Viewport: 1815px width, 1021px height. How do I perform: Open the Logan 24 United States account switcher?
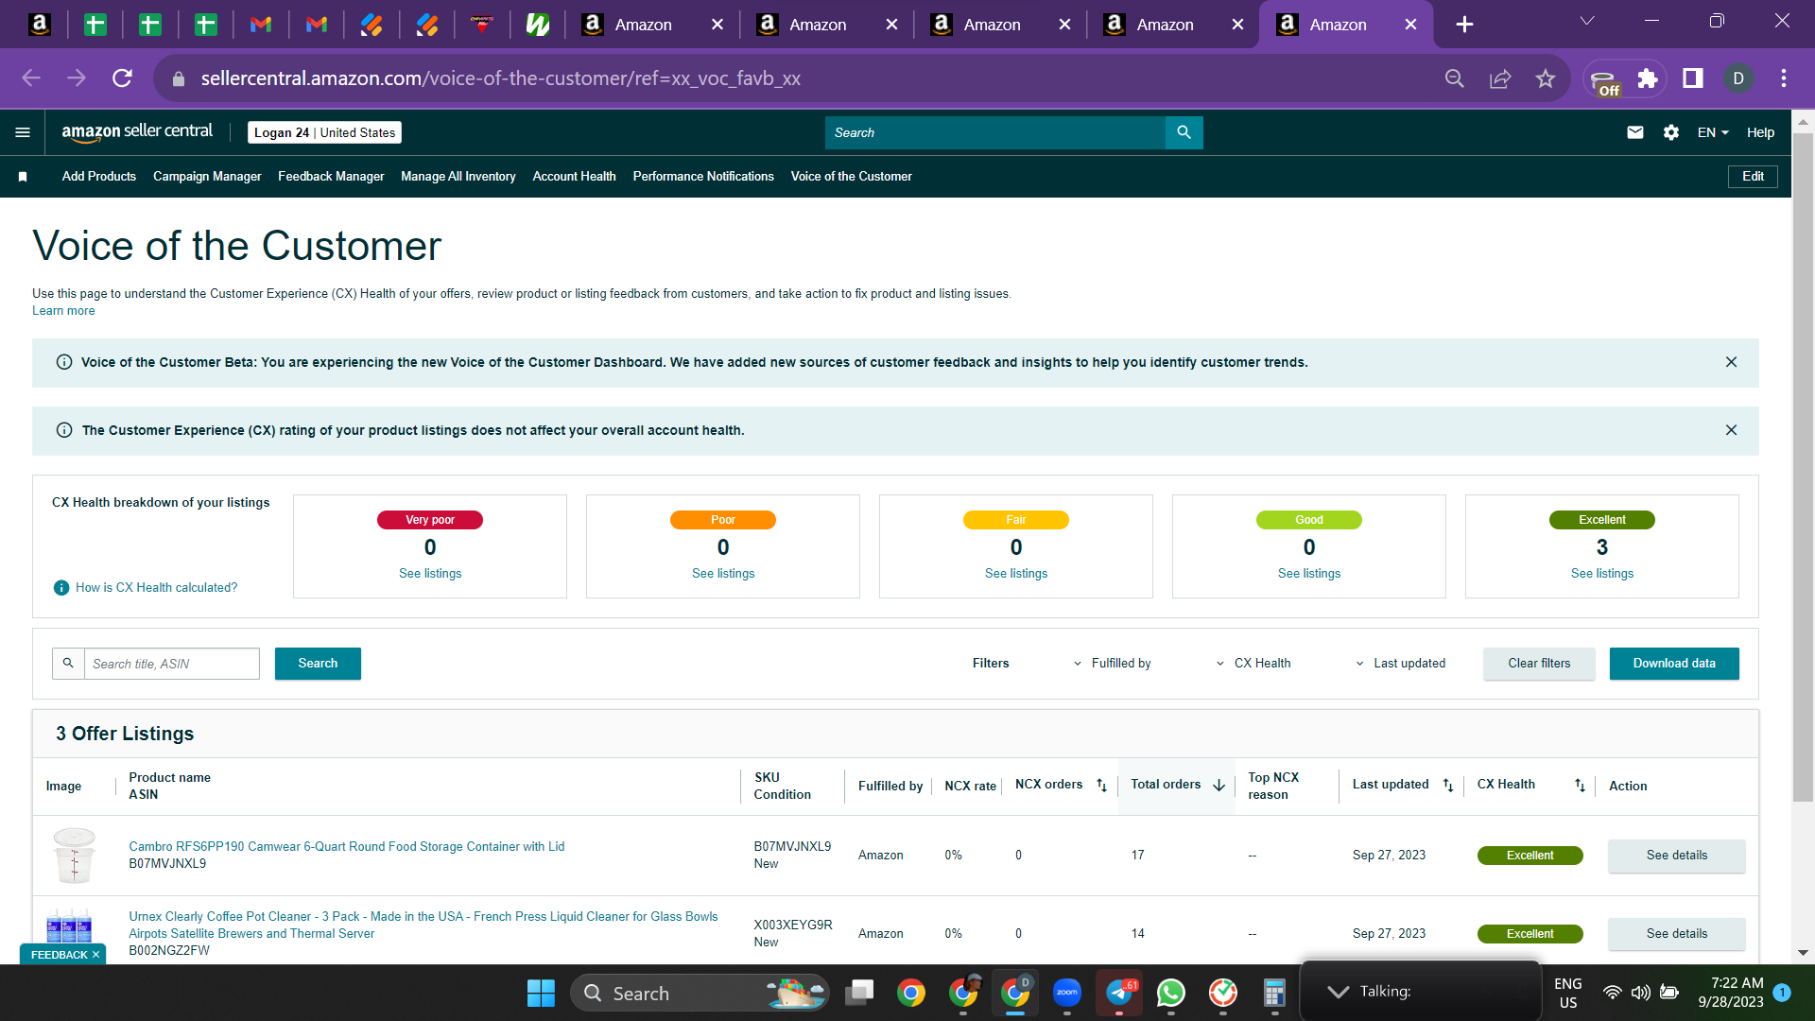(x=324, y=132)
